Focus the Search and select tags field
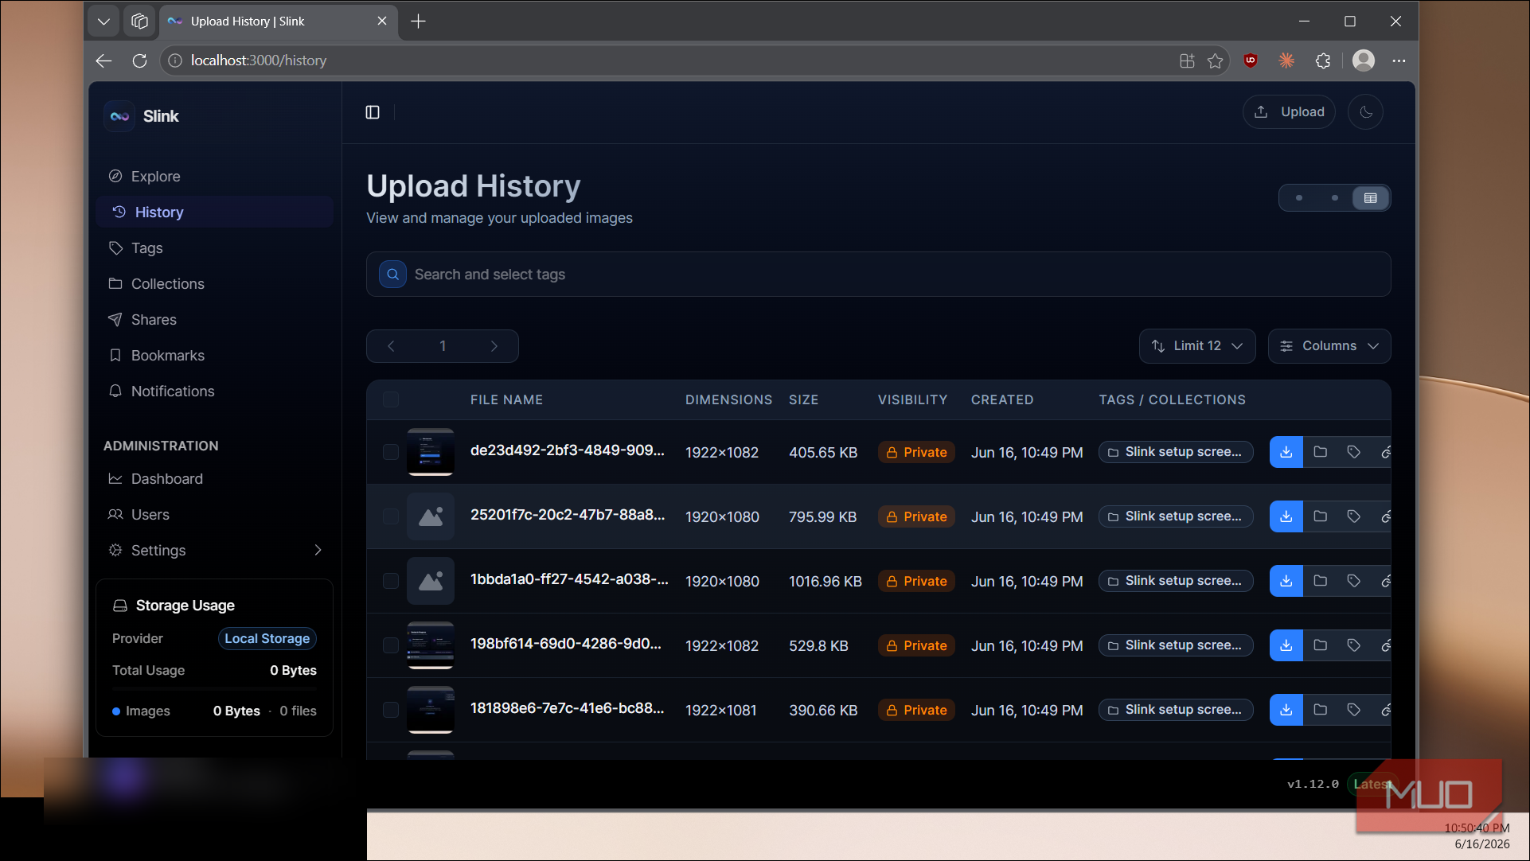 tap(878, 275)
